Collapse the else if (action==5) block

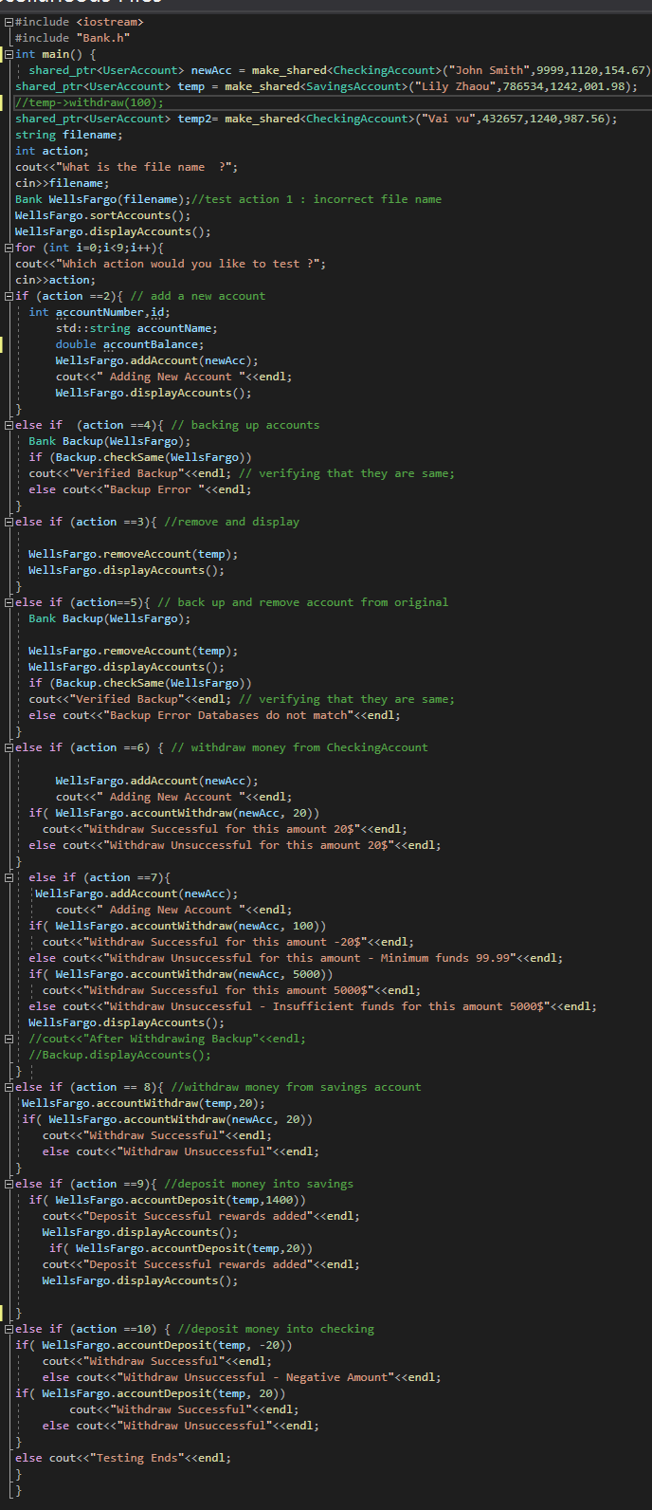[8, 602]
